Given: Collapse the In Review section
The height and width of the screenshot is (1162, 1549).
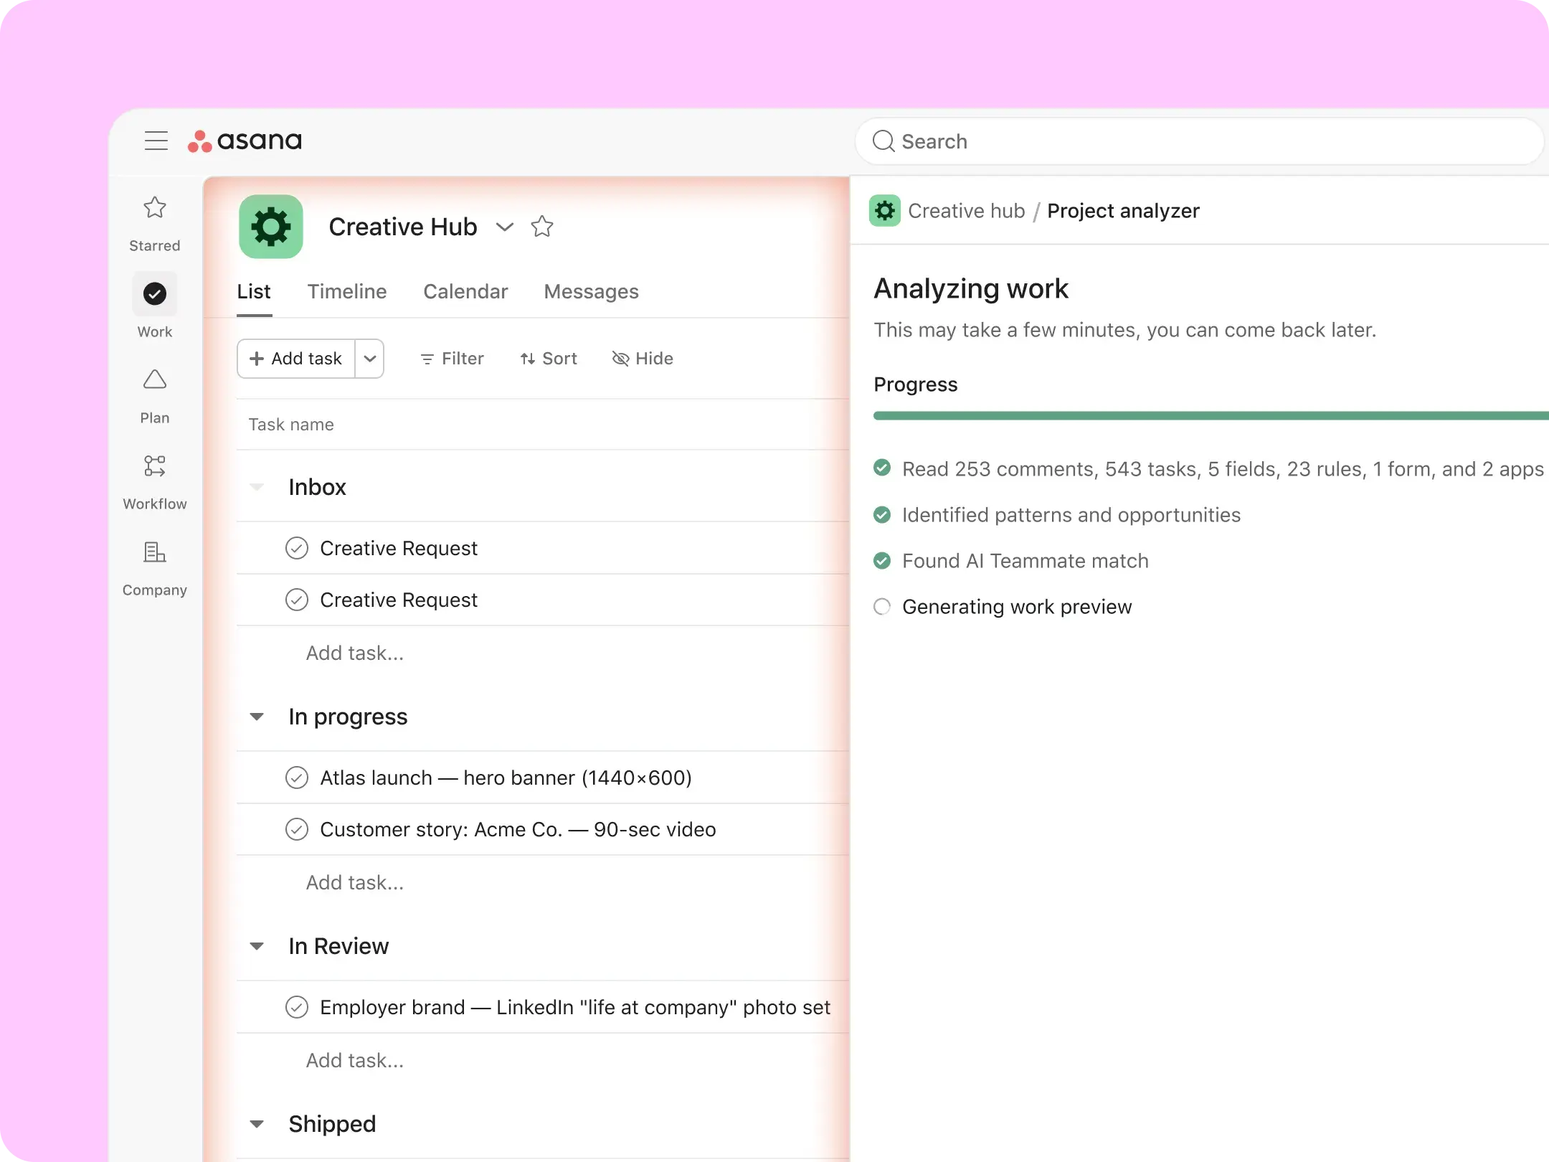Looking at the screenshot, I should click(x=257, y=946).
